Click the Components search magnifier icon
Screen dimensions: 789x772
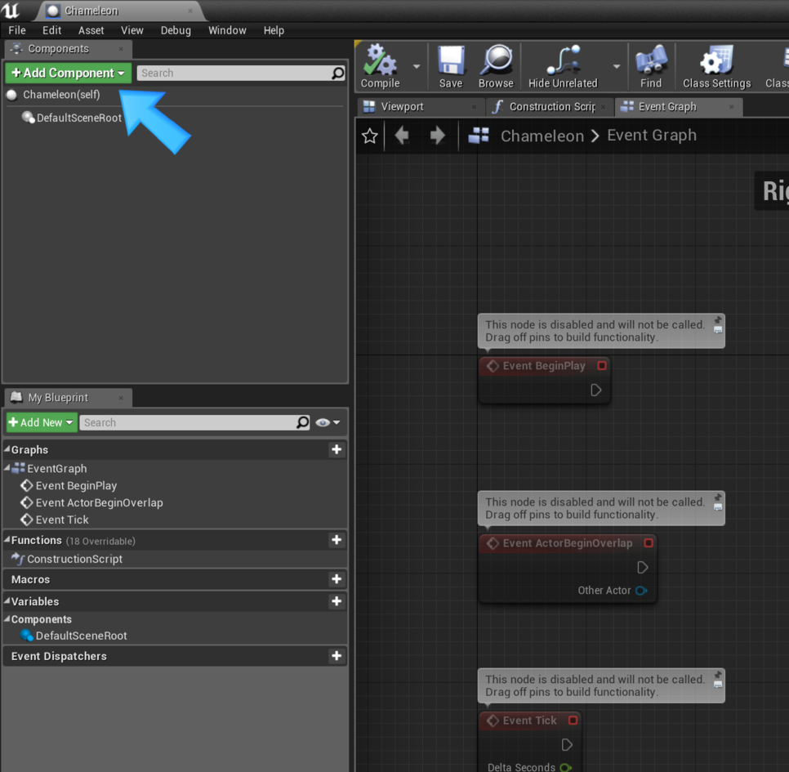point(338,73)
